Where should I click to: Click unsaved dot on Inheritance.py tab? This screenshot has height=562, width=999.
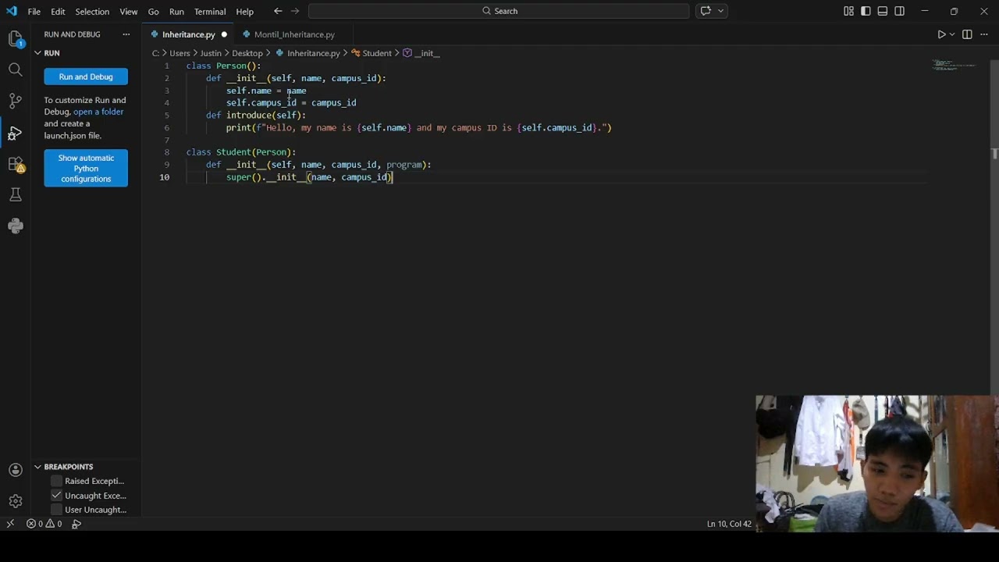tap(224, 34)
